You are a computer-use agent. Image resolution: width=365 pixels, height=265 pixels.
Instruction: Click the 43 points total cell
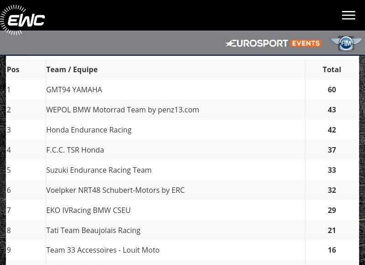[332, 110]
